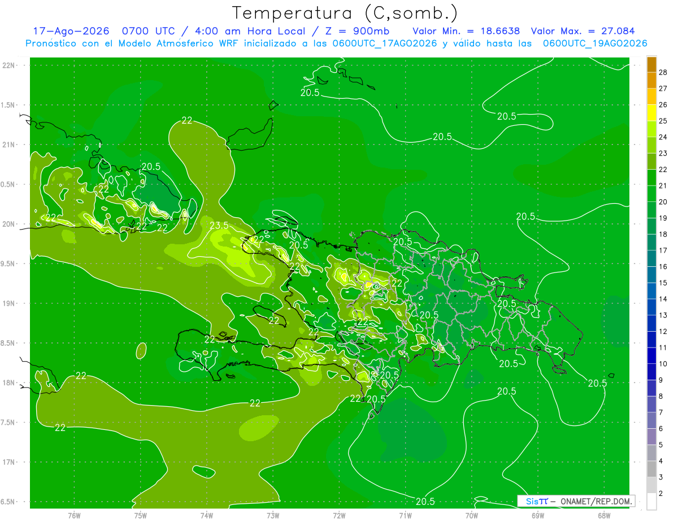The width and height of the screenshot is (678, 523).
Task: Click the 'Temperatura (C,somb.)' chart title
Action: click(345, 14)
